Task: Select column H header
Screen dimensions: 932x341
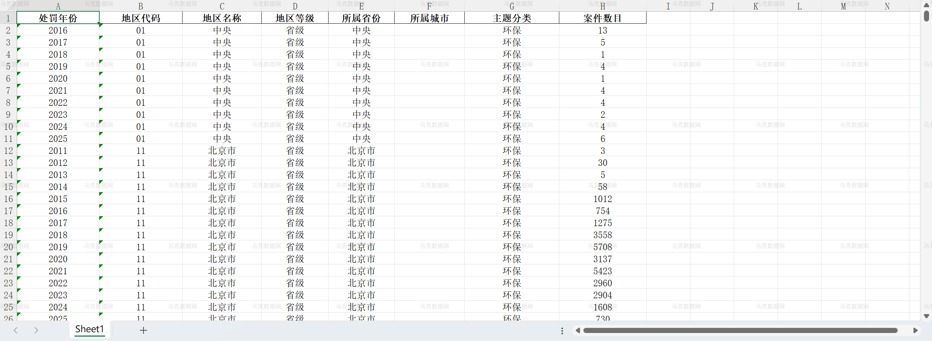Action: [x=602, y=6]
